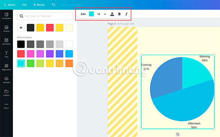The width and height of the screenshot is (220, 137).
Task: Click the Edit chart button
Action: point(83,14)
